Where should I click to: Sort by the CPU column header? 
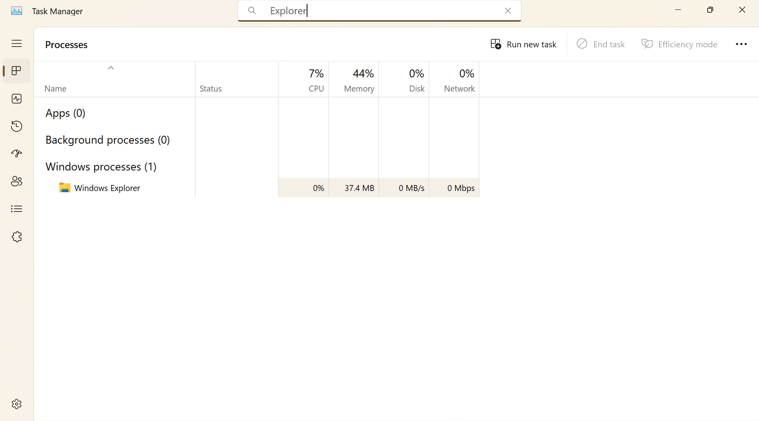pyautogui.click(x=304, y=79)
